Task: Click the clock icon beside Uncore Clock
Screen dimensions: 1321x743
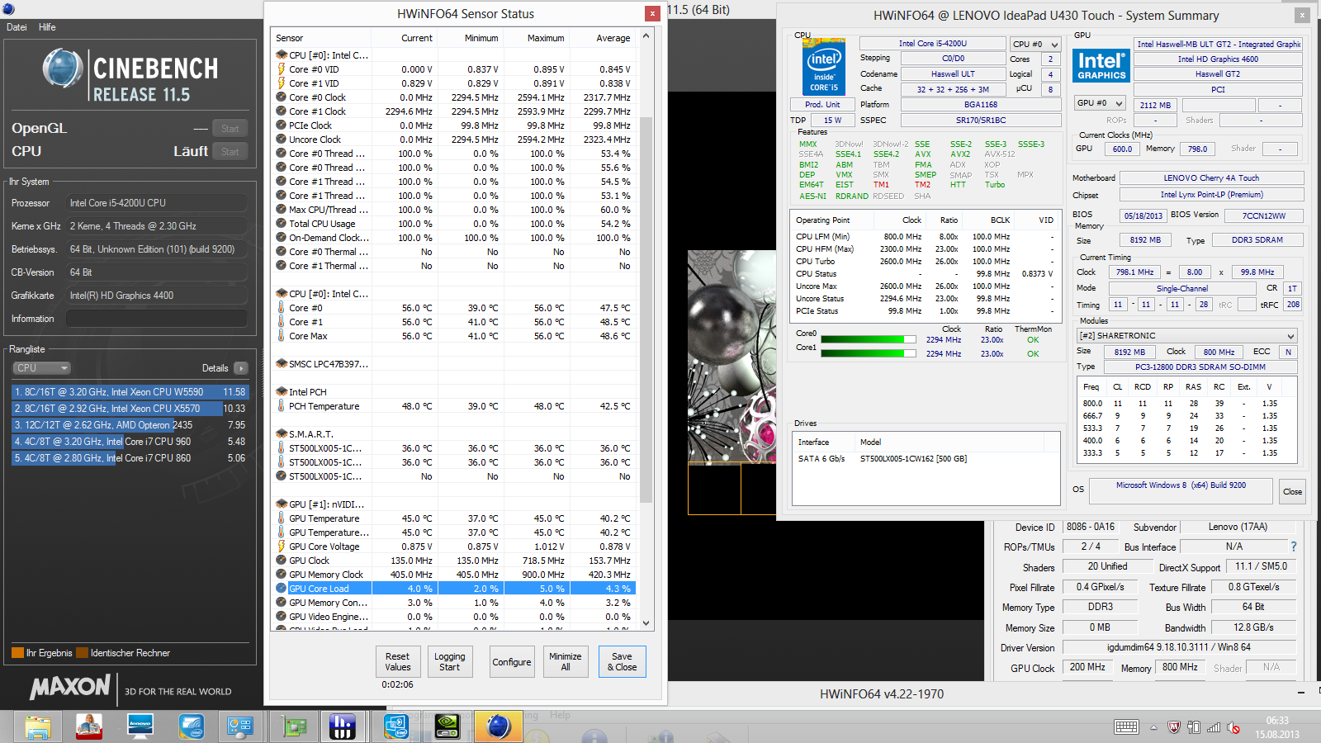Action: [x=282, y=140]
